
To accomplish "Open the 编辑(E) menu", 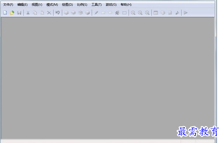I will [x=22, y=5].
